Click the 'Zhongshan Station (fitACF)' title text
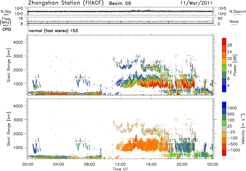This screenshot has height=171, width=246. [66, 3]
